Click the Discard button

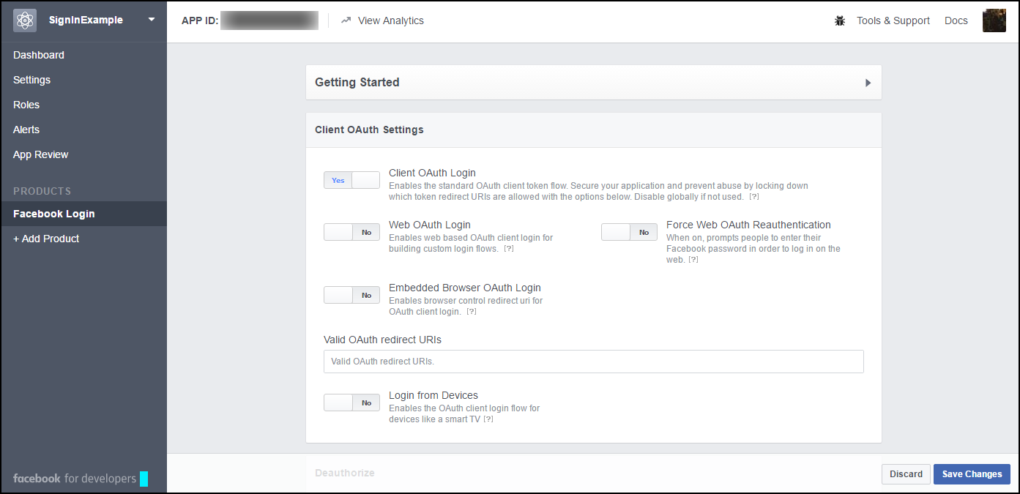(x=906, y=474)
